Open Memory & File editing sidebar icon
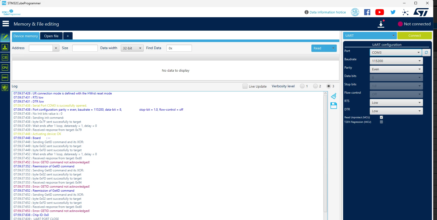Screen dimensions: 437x220 click(x=5, y=37)
